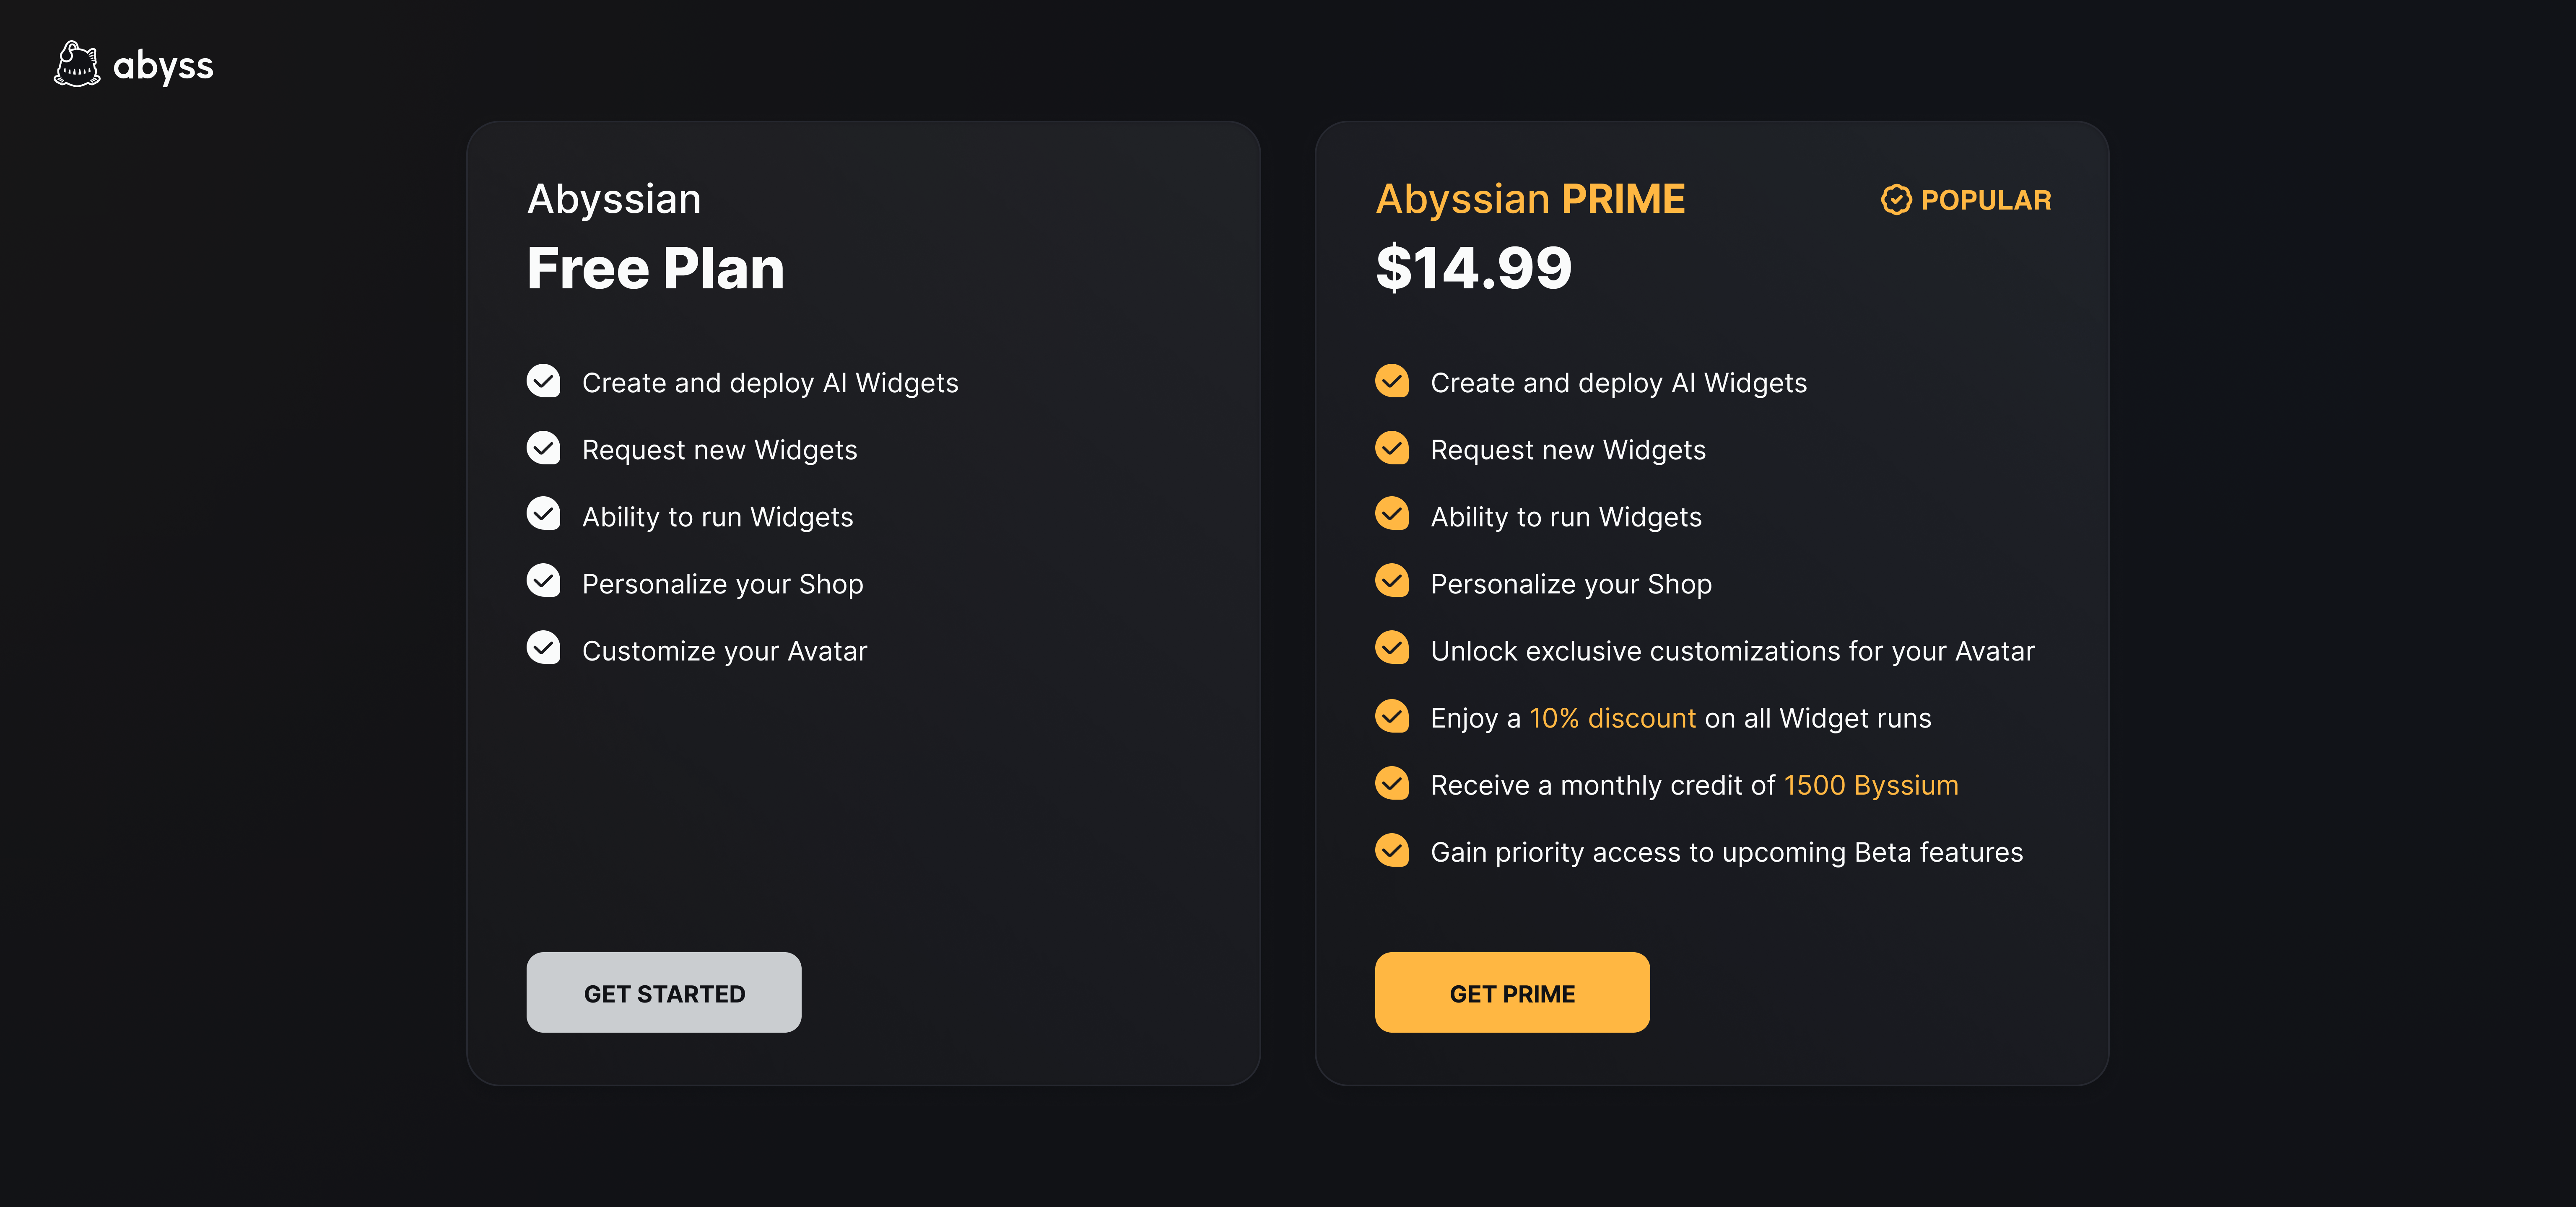Viewport: 2576px width, 1207px height.
Task: Click orange check icon by Gain priority access
Action: pos(1391,849)
